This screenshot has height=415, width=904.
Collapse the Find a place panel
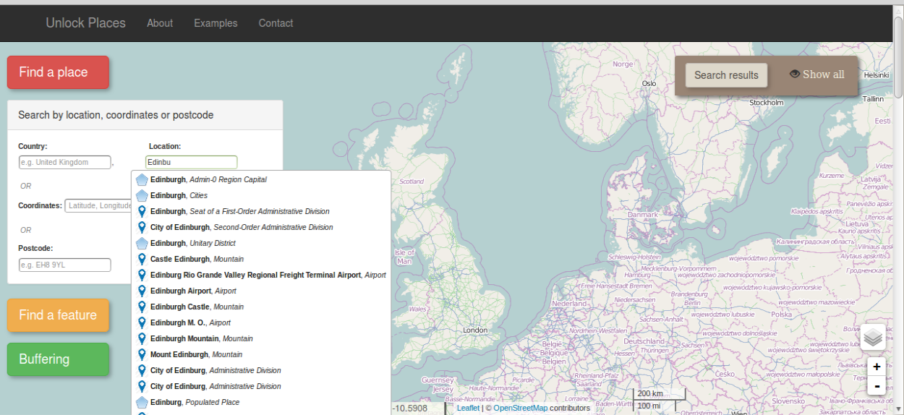58,72
